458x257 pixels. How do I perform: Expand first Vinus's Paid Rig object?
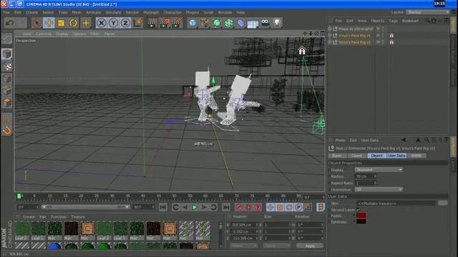point(330,35)
